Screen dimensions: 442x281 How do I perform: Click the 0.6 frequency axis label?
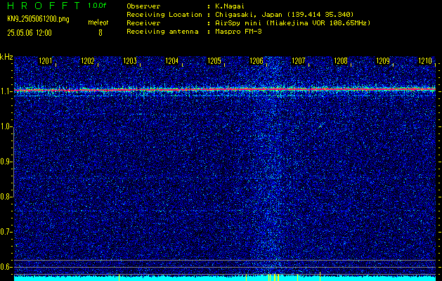click(6, 267)
